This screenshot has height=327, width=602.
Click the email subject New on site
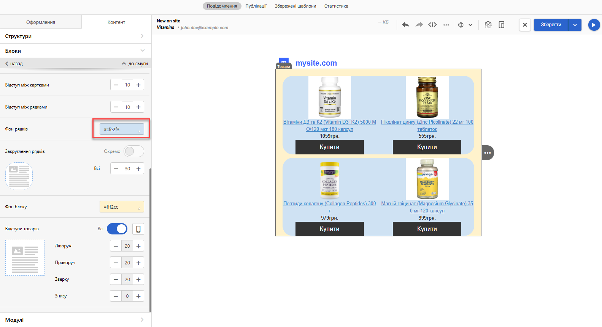pyautogui.click(x=168, y=21)
